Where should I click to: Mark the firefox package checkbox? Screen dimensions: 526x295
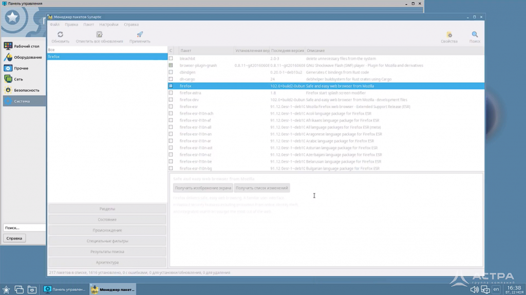pyautogui.click(x=171, y=86)
